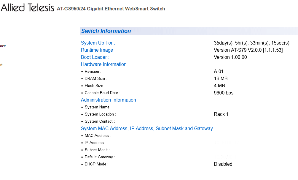Click the Boot Loader label
The height and width of the screenshot is (180, 298).
(95, 57)
